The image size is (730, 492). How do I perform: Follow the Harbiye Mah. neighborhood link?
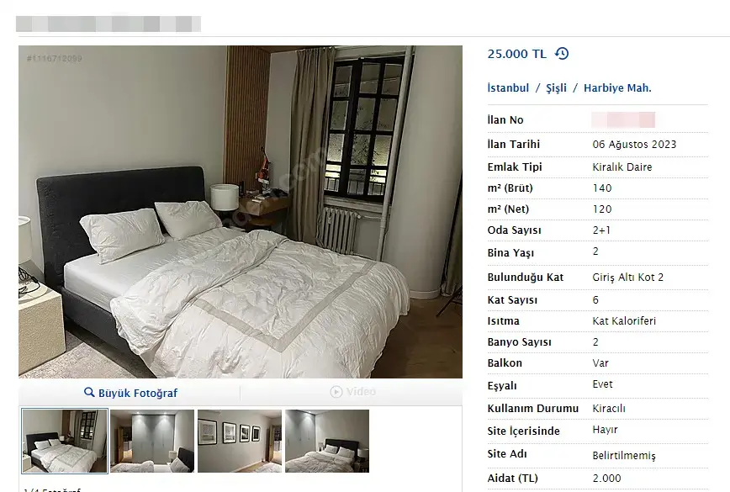[617, 88]
